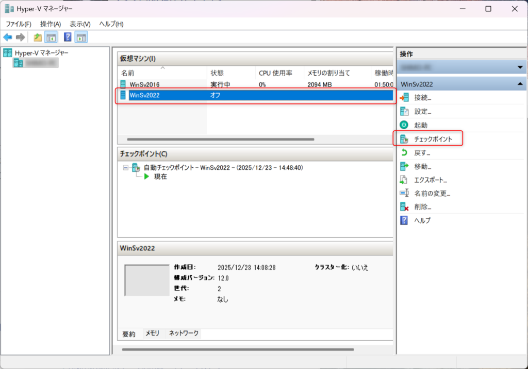Click the 削除 (Delete) red X icon
The height and width of the screenshot is (369, 528).
pyautogui.click(x=404, y=207)
